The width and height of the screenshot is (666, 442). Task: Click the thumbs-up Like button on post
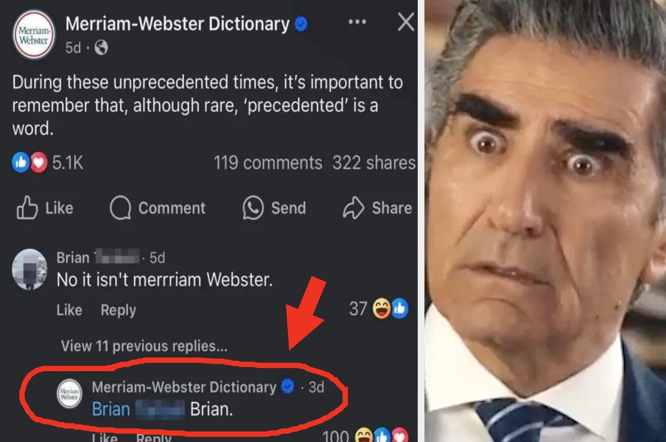45,208
